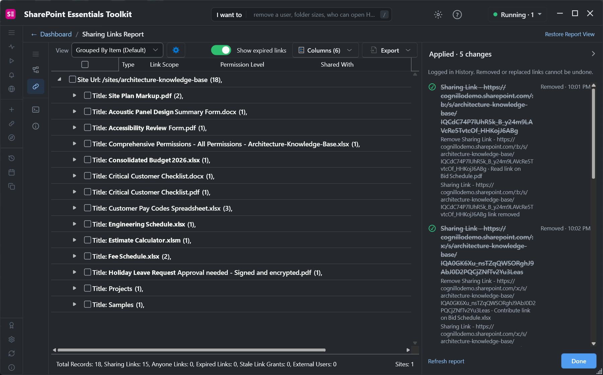This screenshot has height=375, width=603.
Task: Click the I want to search field
Action: [x=301, y=14]
